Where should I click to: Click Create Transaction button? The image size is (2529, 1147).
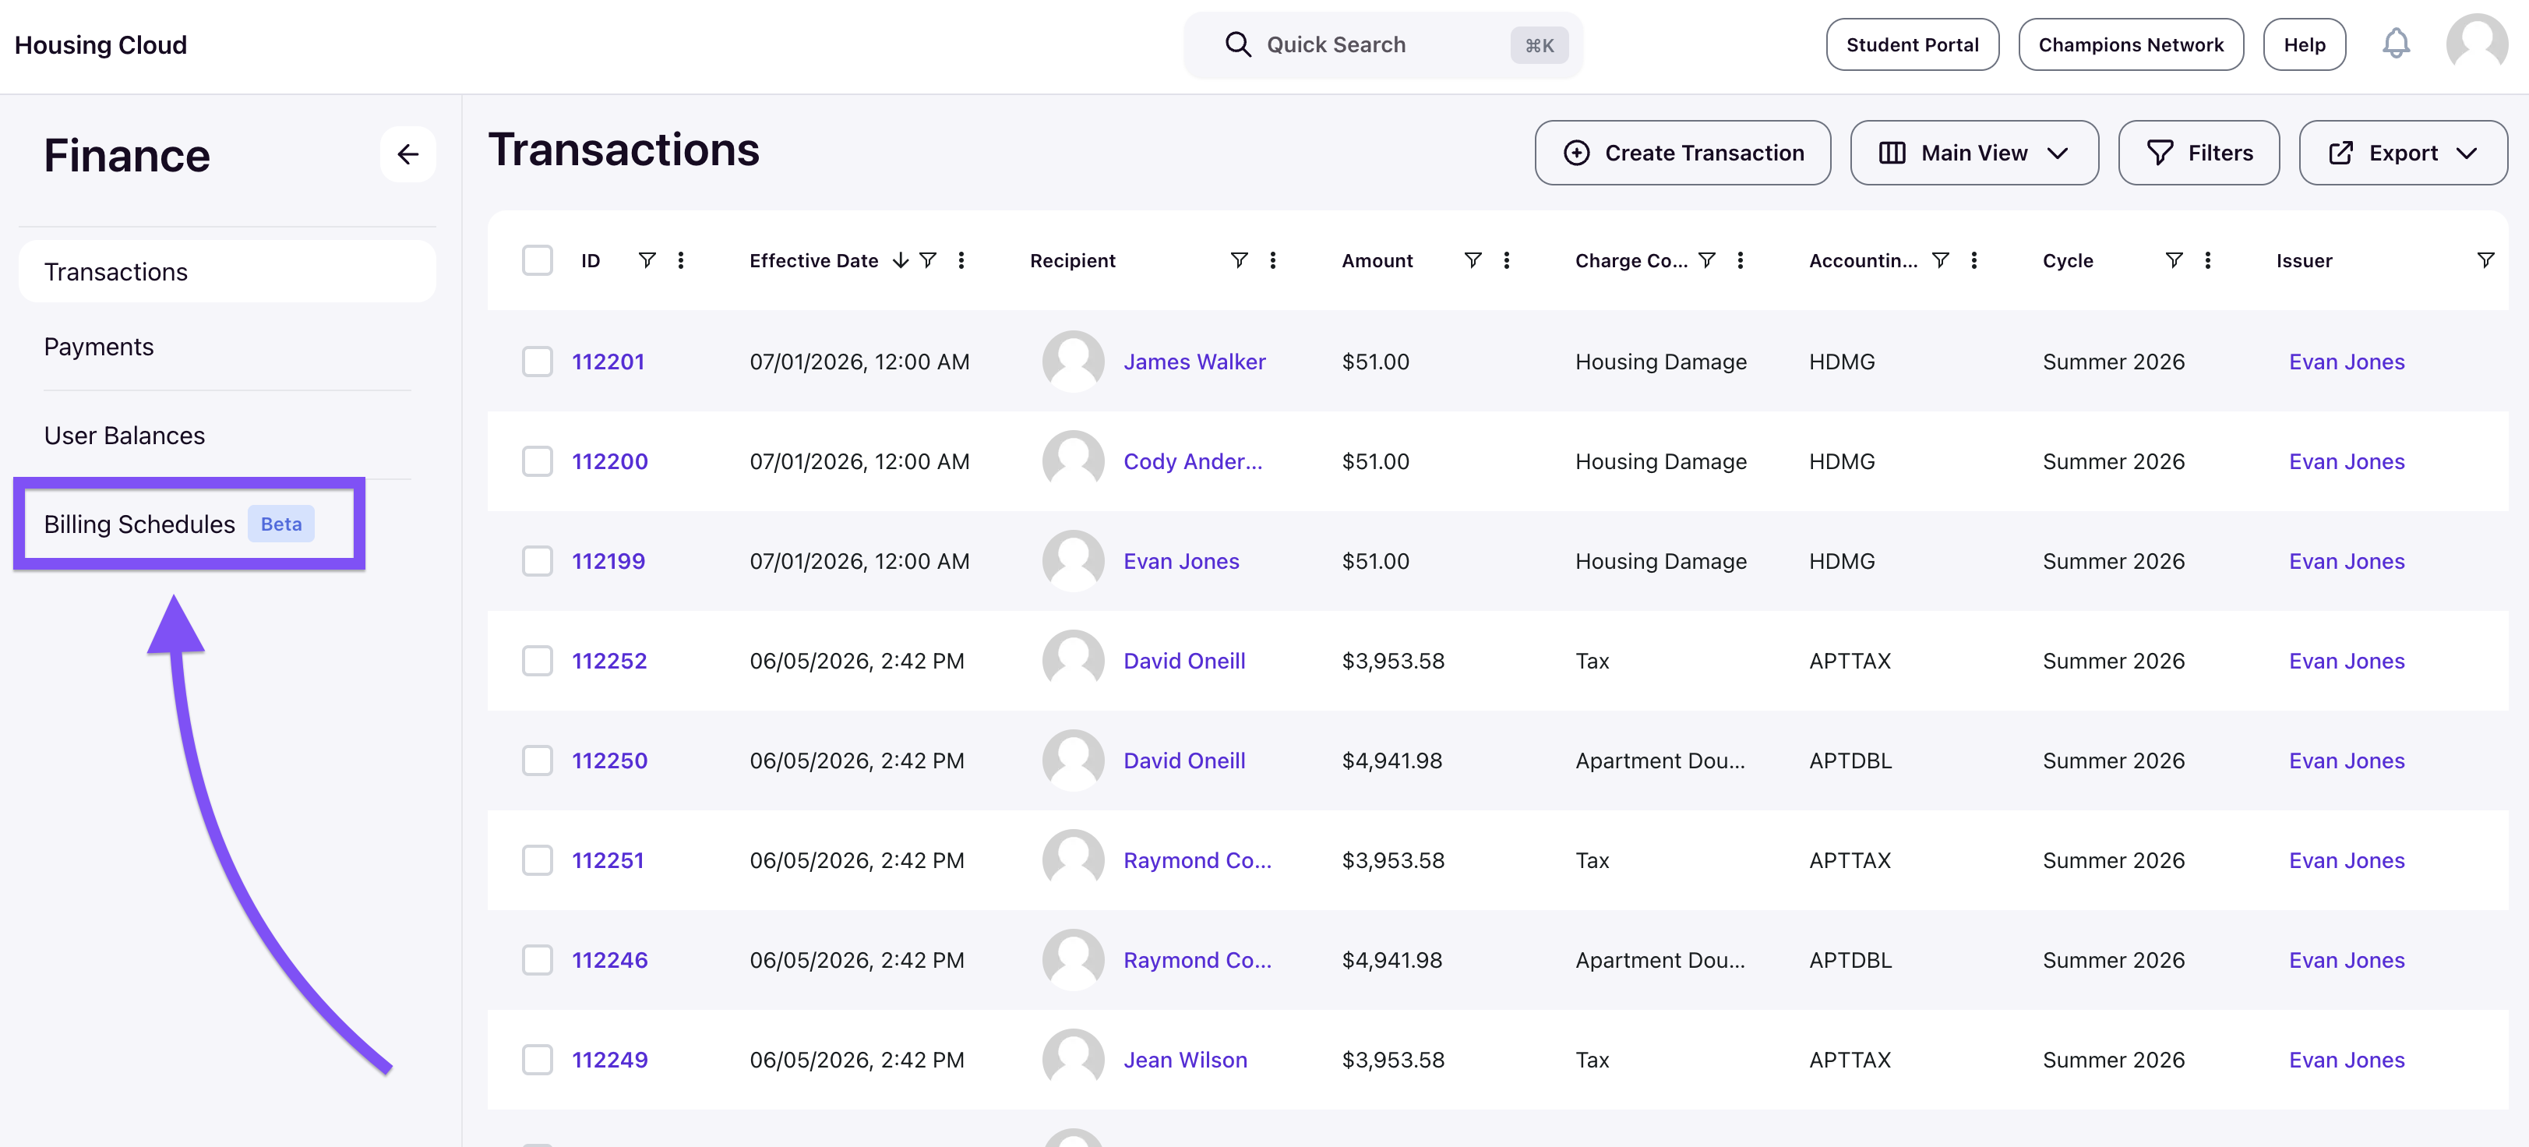click(x=1683, y=154)
